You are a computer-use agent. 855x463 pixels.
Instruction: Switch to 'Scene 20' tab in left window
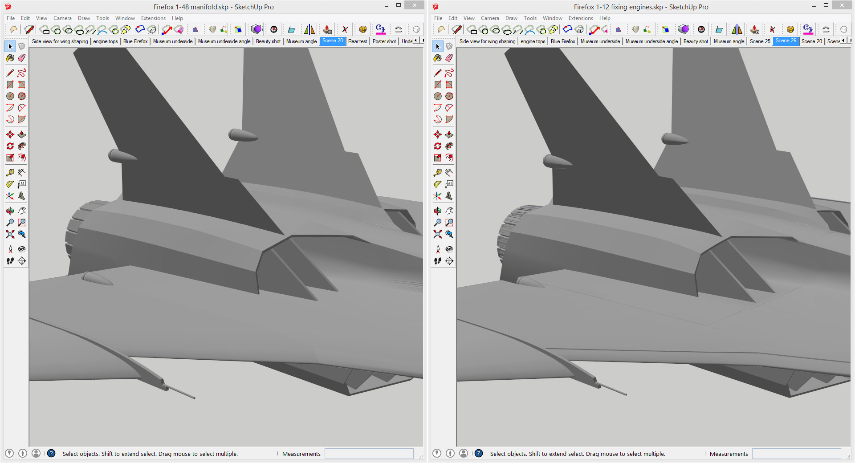pos(333,41)
